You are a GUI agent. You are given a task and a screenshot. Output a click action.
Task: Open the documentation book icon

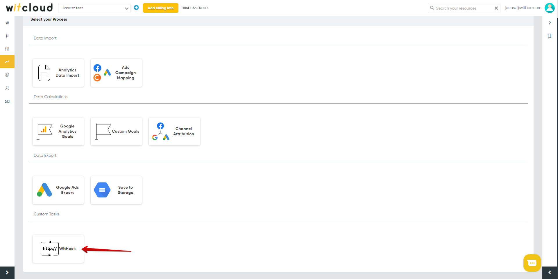pos(550,36)
